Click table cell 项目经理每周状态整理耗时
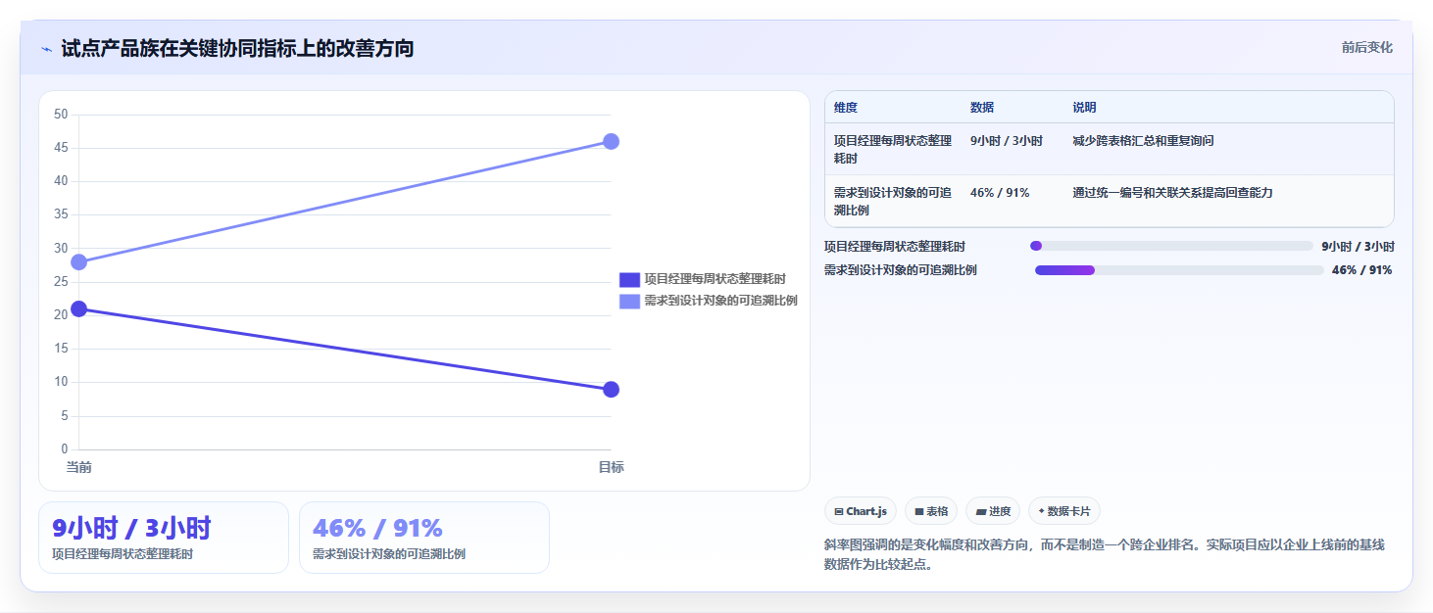 coord(893,149)
